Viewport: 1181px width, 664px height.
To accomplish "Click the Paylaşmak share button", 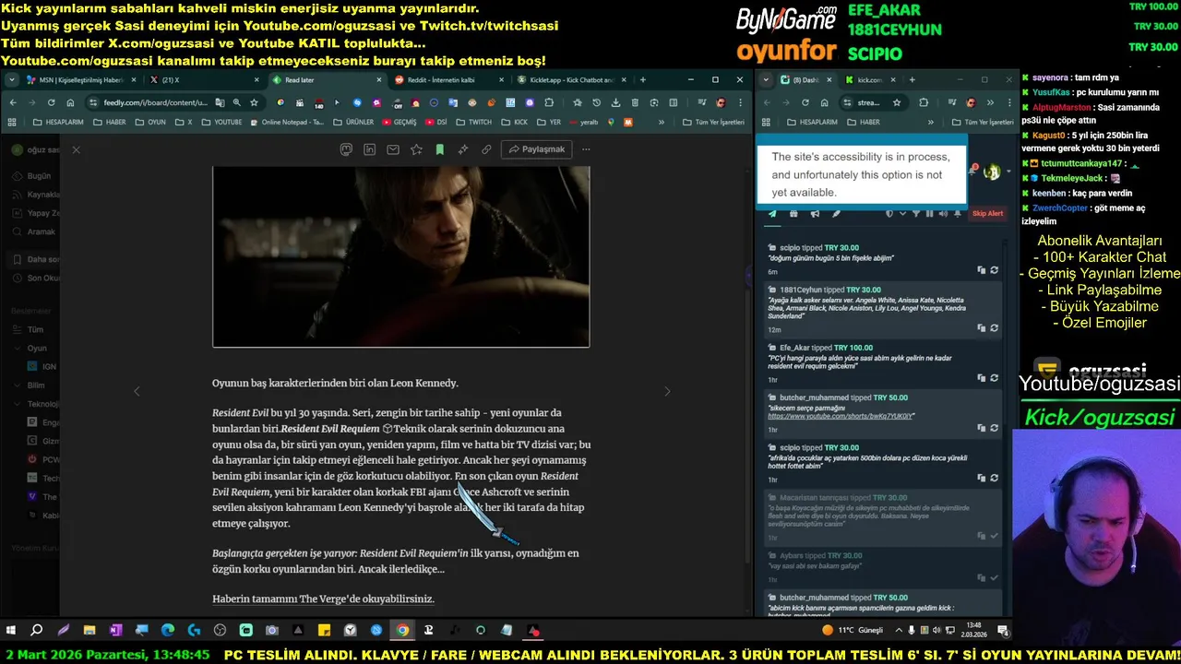I will tap(537, 149).
